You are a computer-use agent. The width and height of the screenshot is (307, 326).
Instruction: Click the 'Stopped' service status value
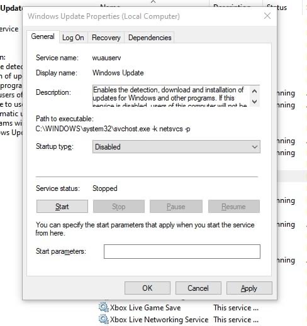(x=105, y=188)
